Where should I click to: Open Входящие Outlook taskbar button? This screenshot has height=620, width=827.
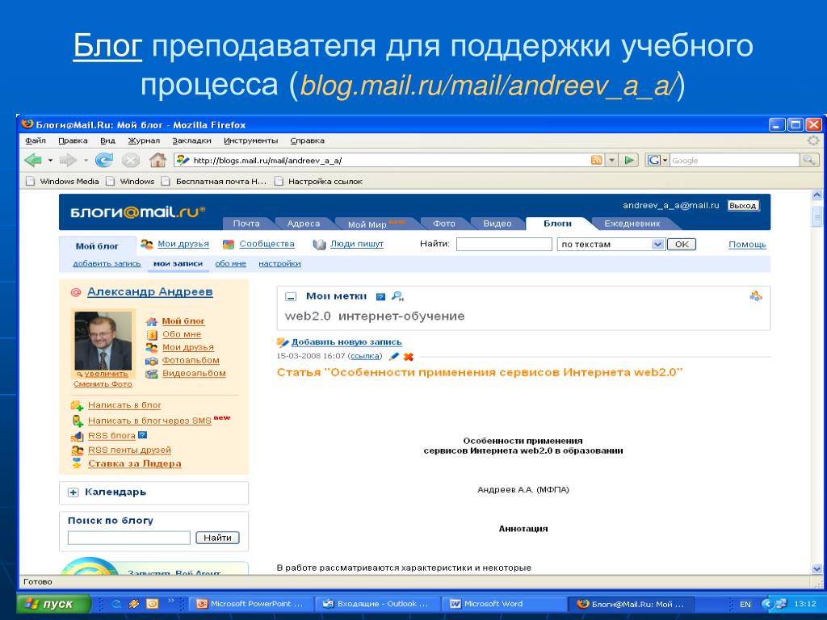point(378,604)
